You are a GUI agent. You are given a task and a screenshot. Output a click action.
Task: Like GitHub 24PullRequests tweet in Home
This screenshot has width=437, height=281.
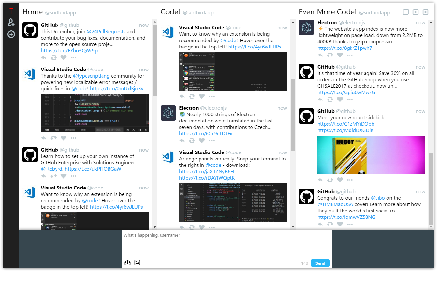point(64,58)
